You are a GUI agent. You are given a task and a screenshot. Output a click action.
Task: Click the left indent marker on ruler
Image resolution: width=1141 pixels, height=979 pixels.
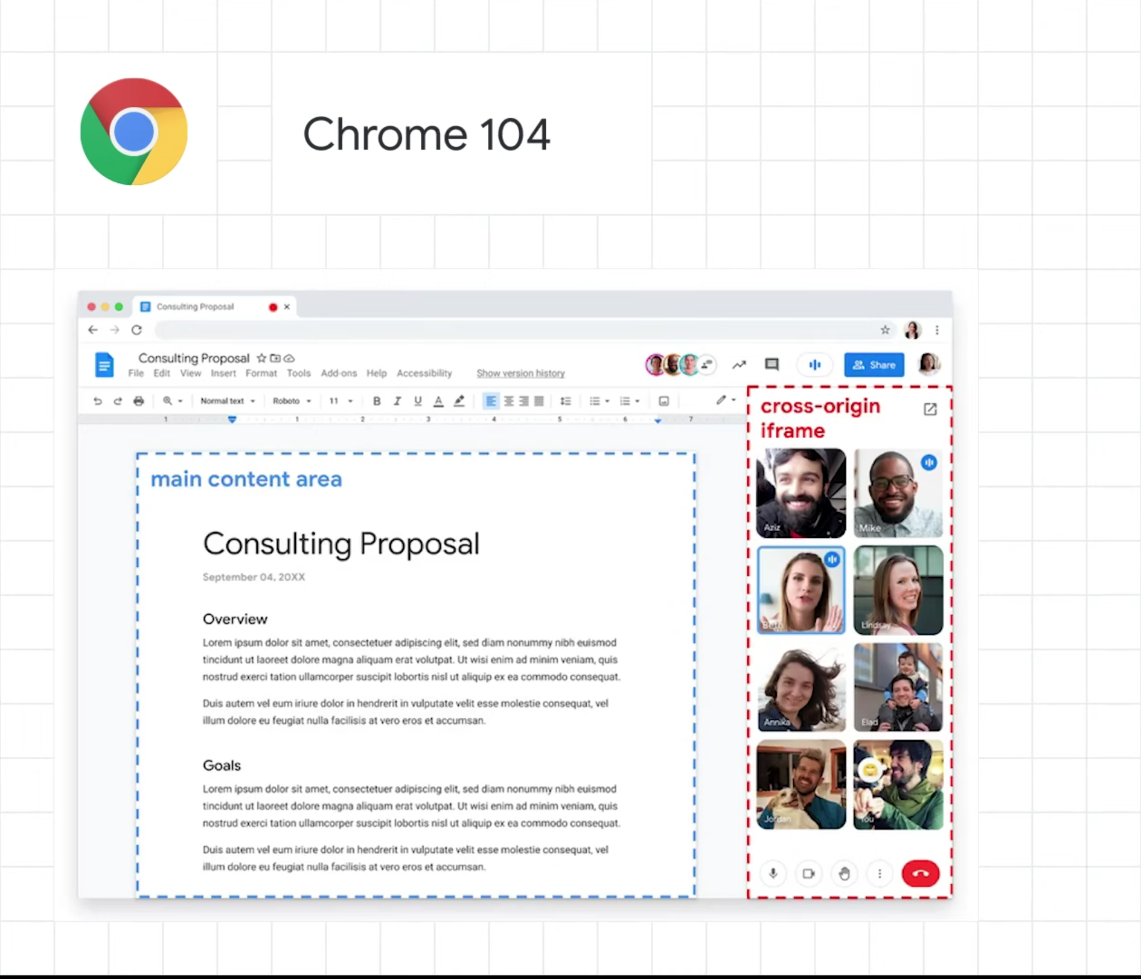pyautogui.click(x=232, y=419)
